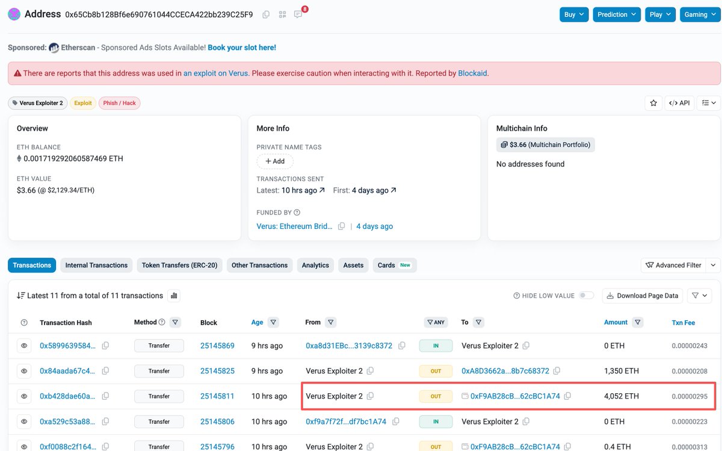The width and height of the screenshot is (722, 451).
Task: Switch to the Cards tab
Action: pos(395,265)
